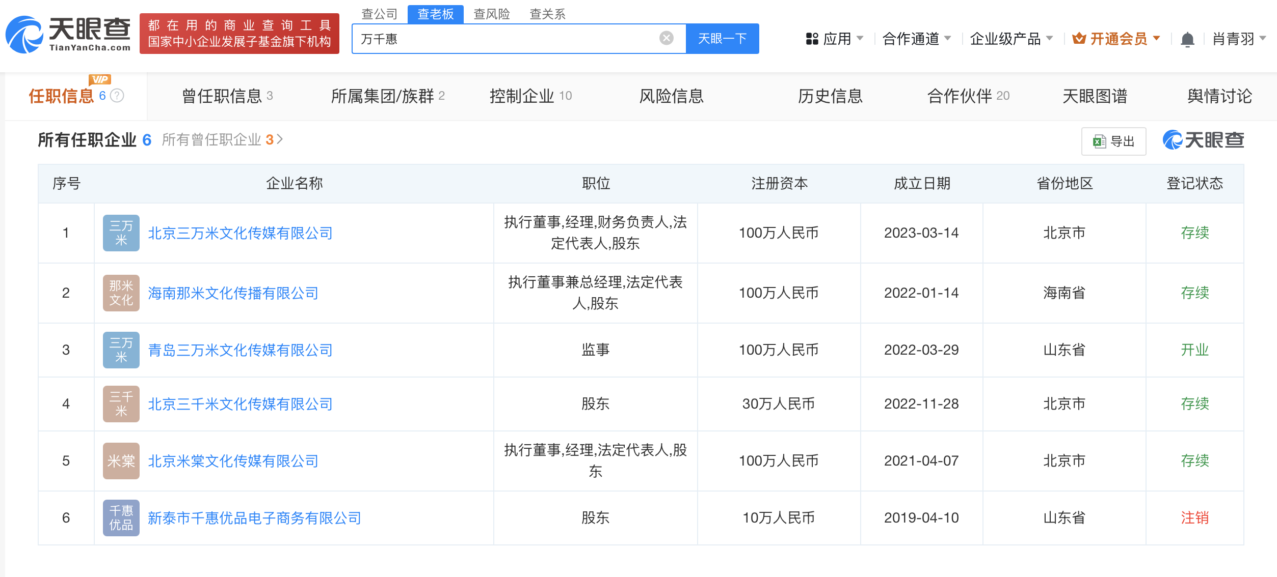Click the crown icon beside 开通会员
The width and height of the screenshot is (1277, 577).
pos(1079,38)
